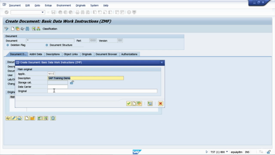275x155 pixels.
Task: Click the trash can Delete original icon
Action: (53, 118)
